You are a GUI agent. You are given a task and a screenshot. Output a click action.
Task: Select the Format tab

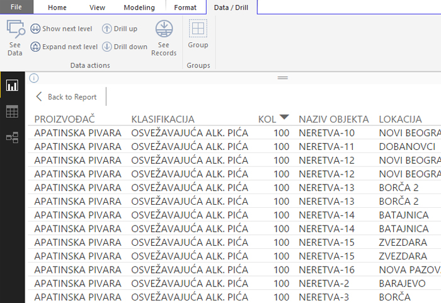pyautogui.click(x=185, y=8)
